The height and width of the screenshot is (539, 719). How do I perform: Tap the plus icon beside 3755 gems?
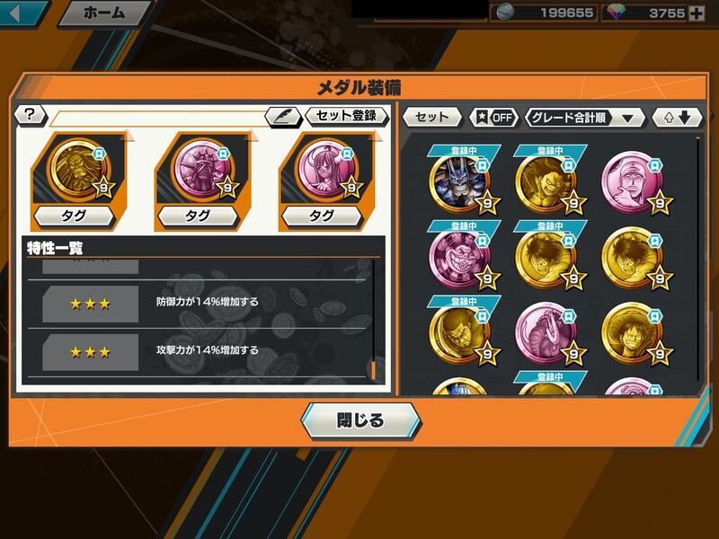[697, 13]
